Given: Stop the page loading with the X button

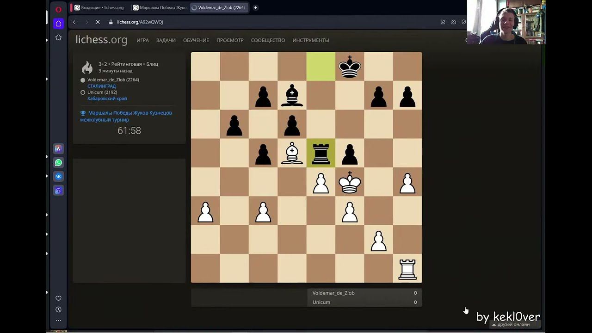Looking at the screenshot, I should [x=99, y=22].
